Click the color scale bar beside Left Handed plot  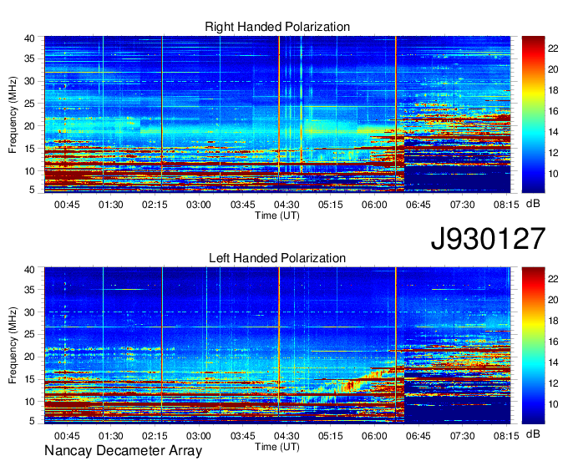[x=533, y=346]
